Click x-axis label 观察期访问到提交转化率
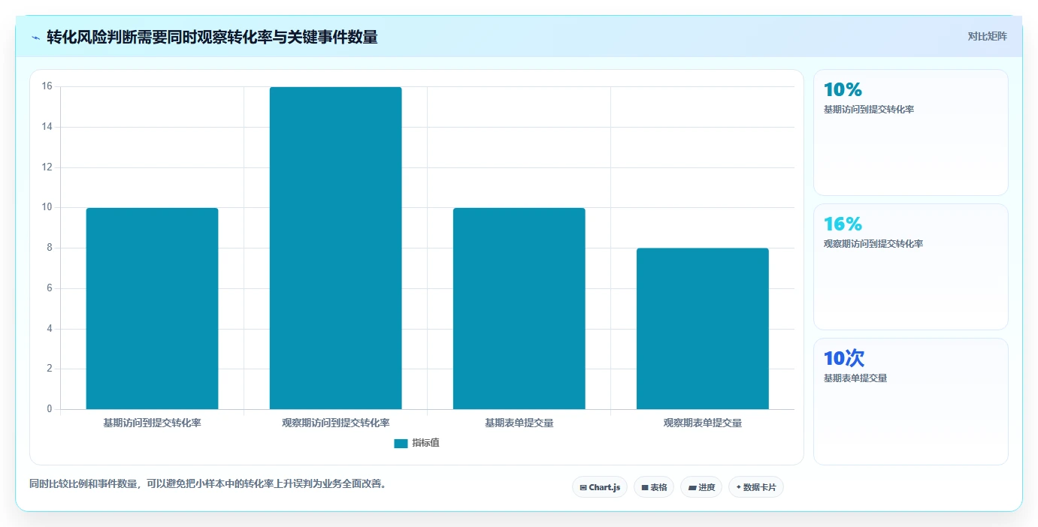 [x=336, y=423]
